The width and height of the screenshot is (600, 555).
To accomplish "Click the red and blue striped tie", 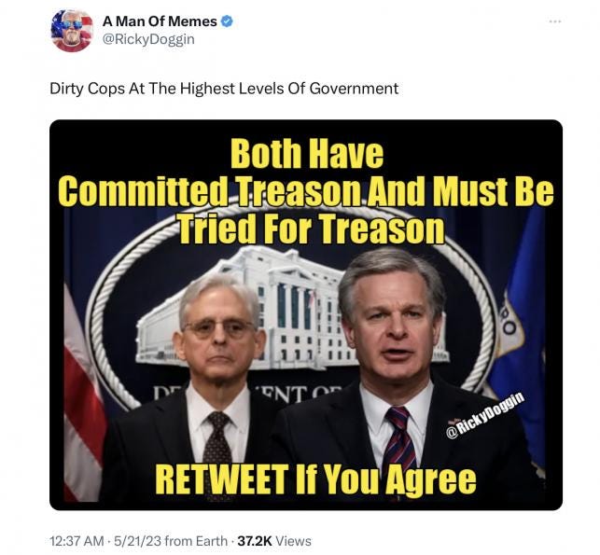I will click(399, 439).
